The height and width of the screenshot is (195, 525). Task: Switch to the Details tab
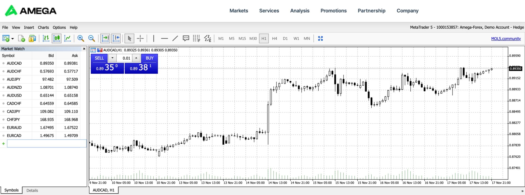[x=32, y=190]
